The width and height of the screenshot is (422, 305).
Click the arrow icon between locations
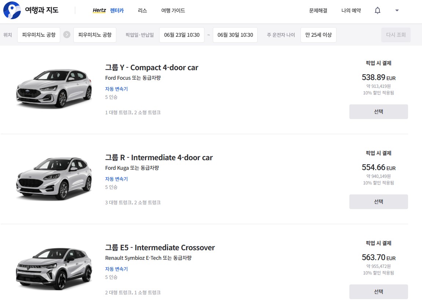[x=66, y=35]
